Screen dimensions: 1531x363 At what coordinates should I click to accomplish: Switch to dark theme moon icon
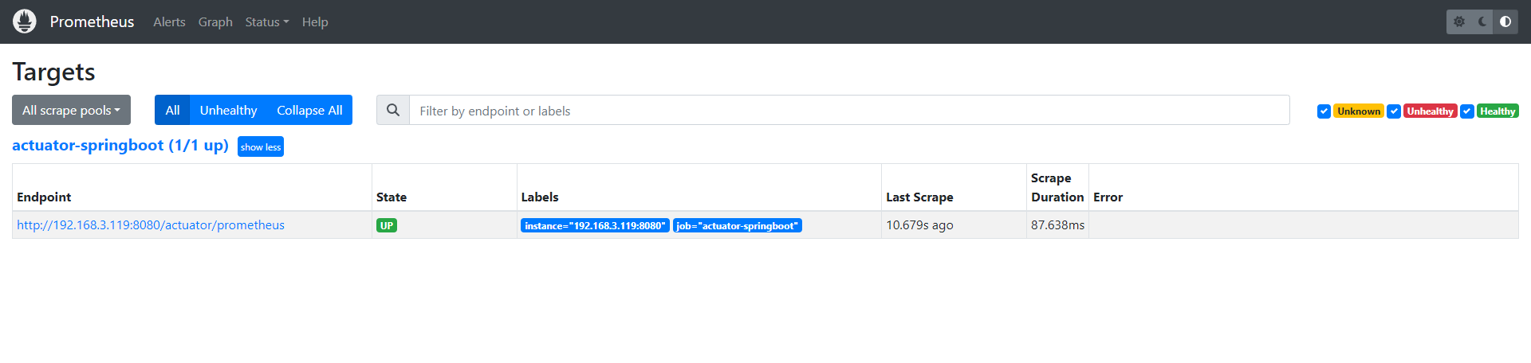point(1482,21)
